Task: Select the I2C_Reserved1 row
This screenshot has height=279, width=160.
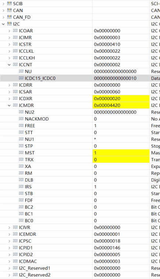Action: (x=80, y=268)
